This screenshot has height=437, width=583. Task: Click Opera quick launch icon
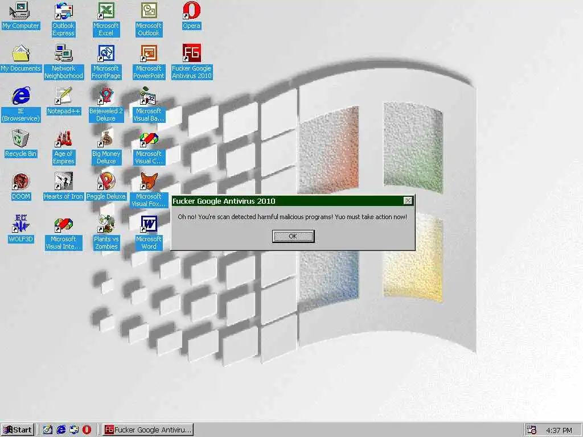[87, 430]
